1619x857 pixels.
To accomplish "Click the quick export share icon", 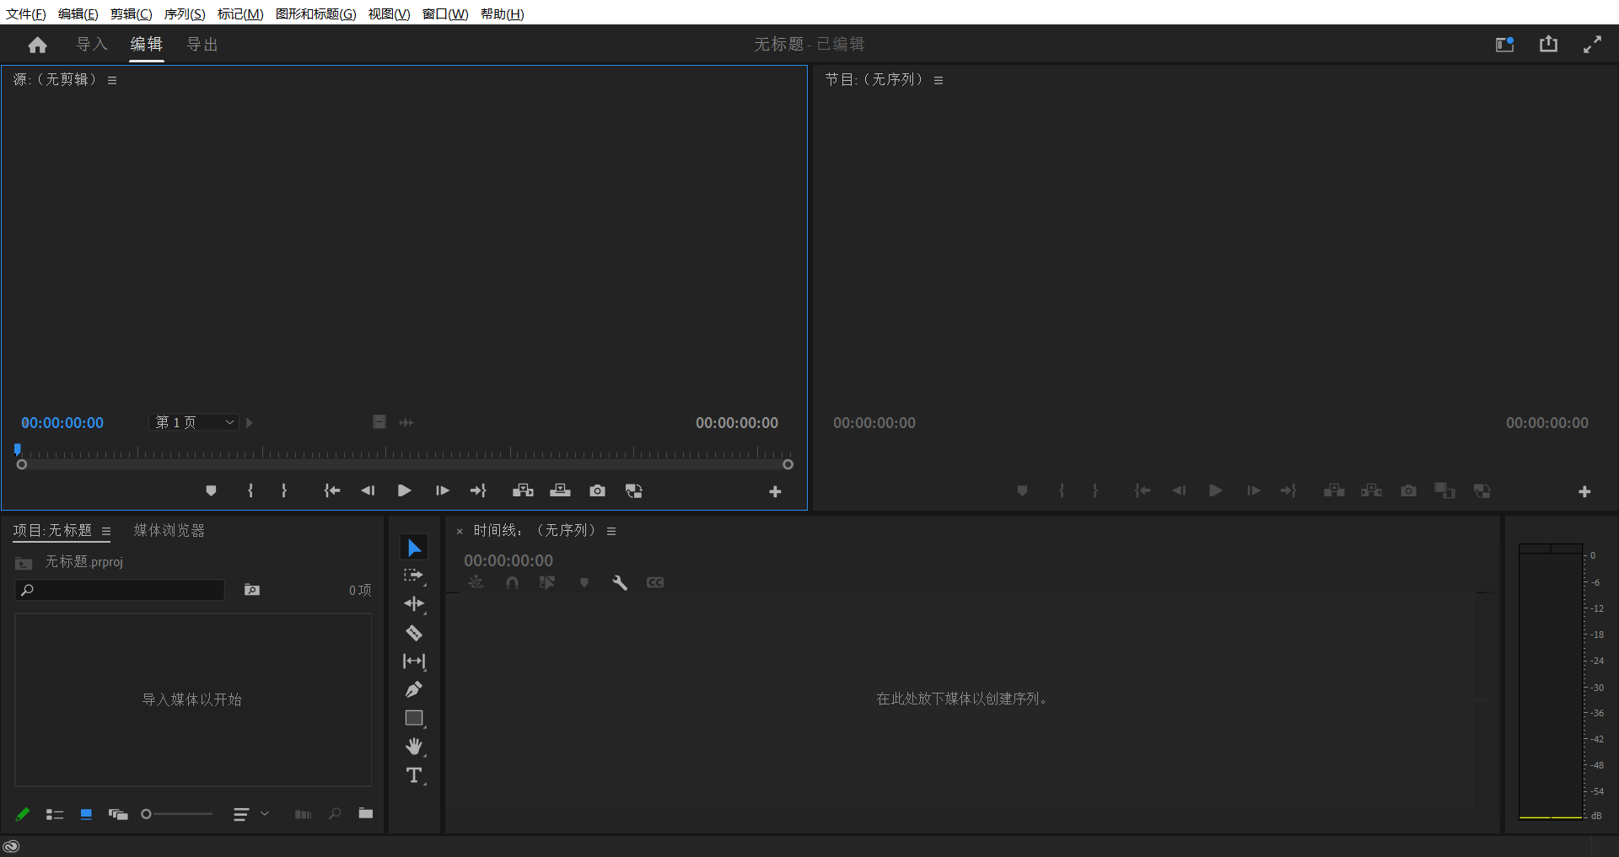I will click(x=1549, y=44).
